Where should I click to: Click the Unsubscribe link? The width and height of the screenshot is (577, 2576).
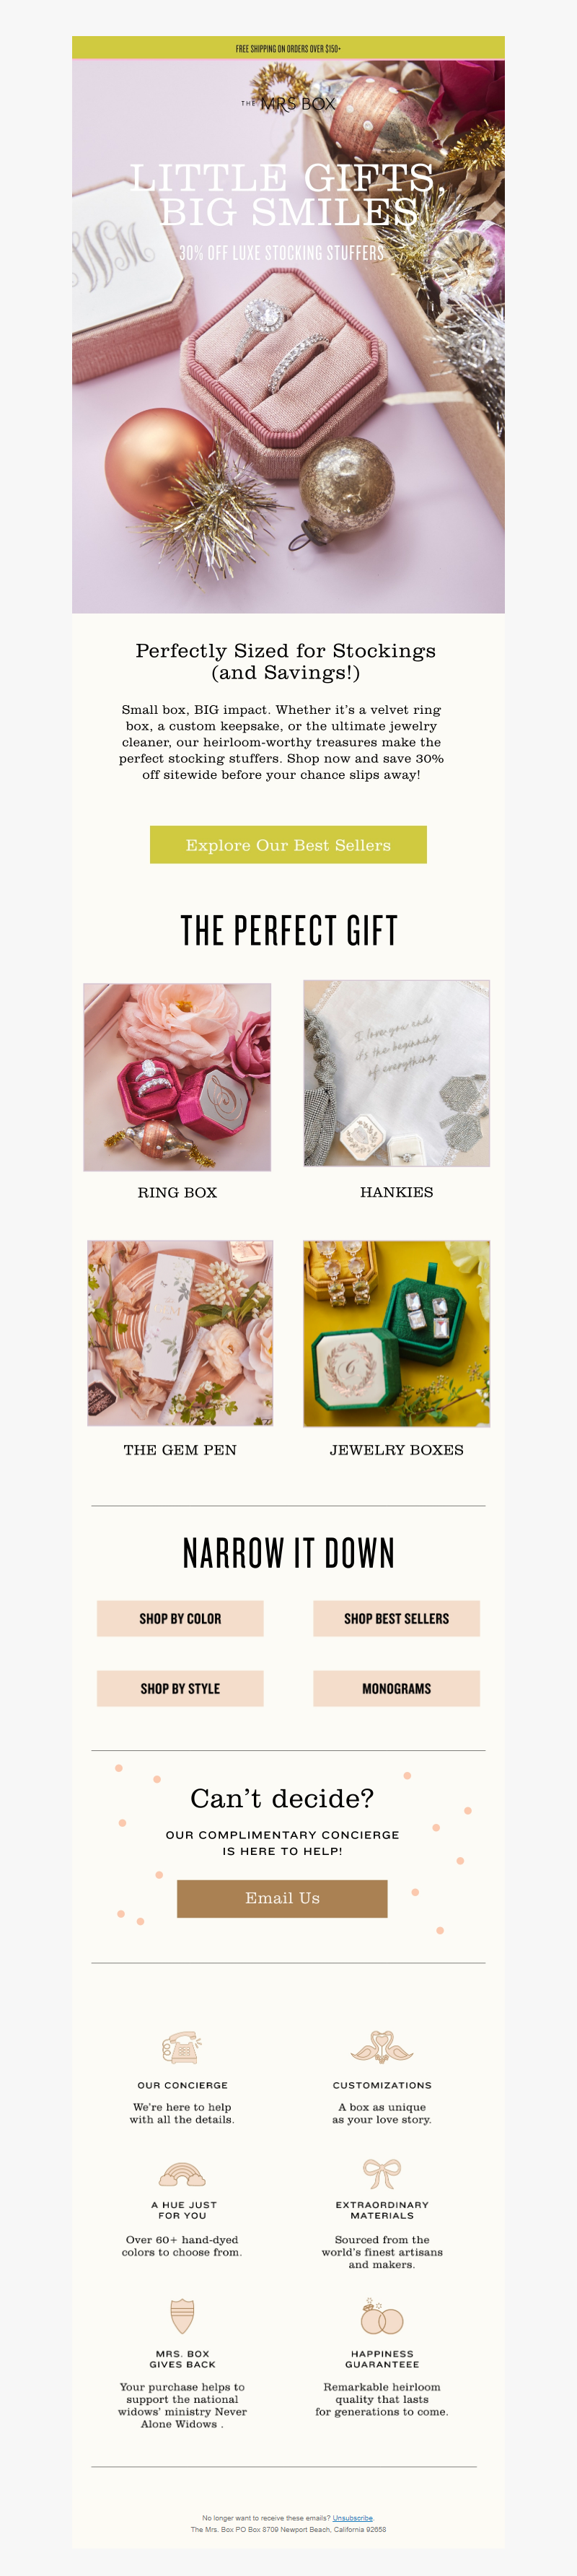(x=353, y=2518)
